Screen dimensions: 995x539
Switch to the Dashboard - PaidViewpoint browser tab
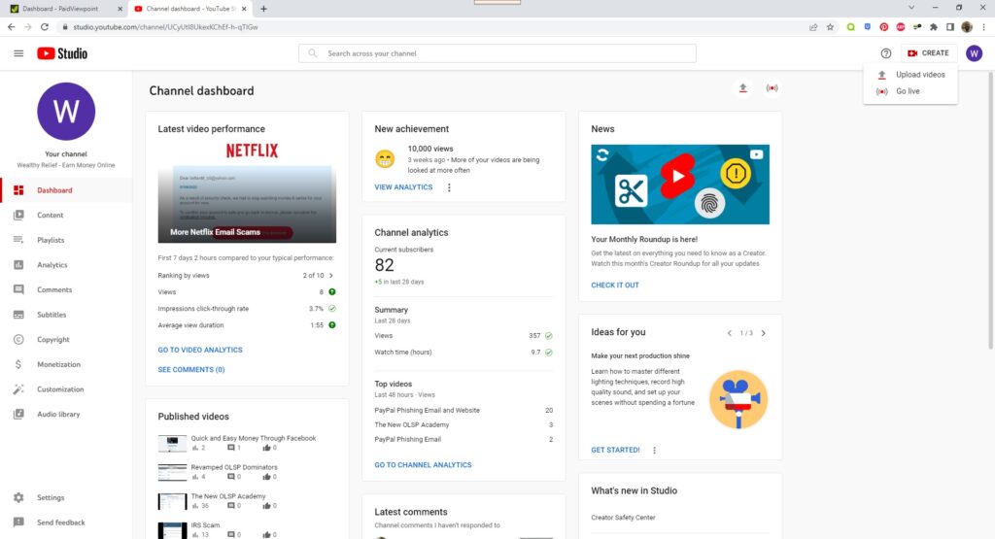(63, 9)
